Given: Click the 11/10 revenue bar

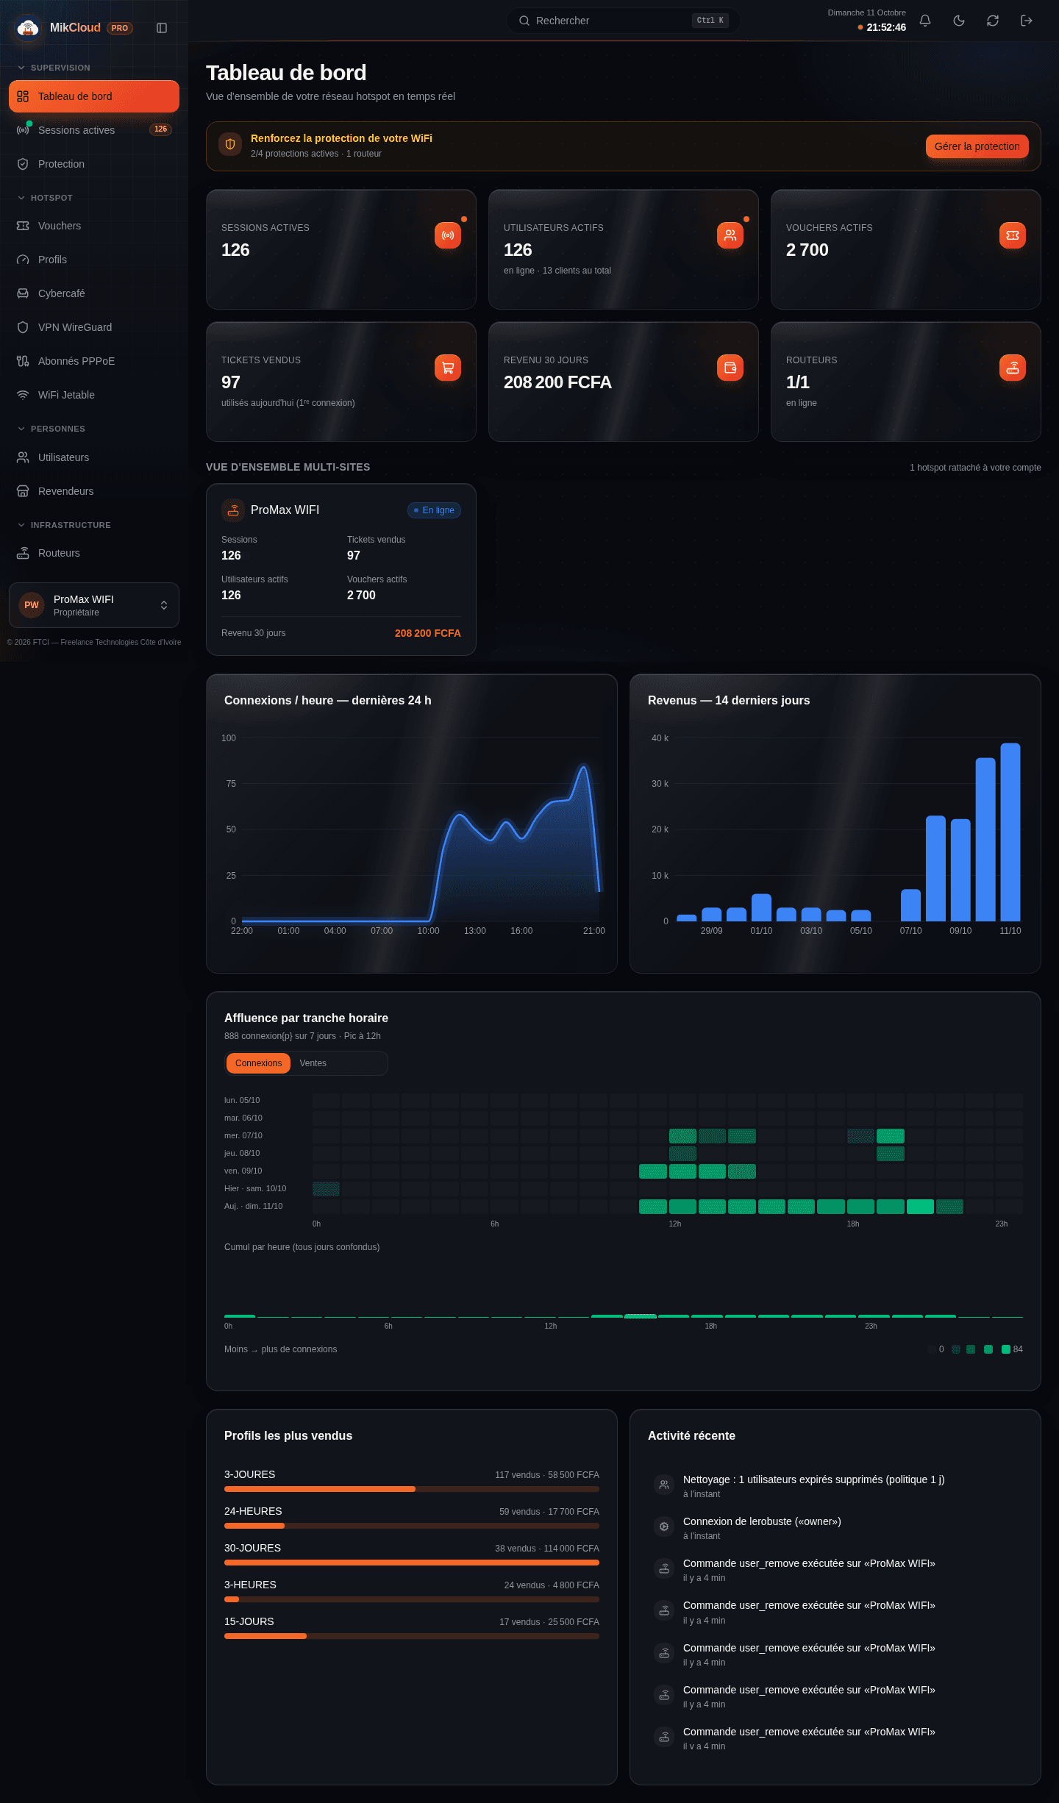Looking at the screenshot, I should (x=1010, y=832).
